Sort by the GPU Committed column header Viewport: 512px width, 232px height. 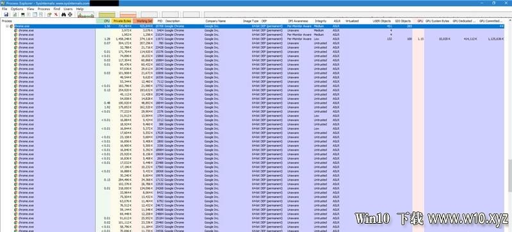[x=491, y=21]
